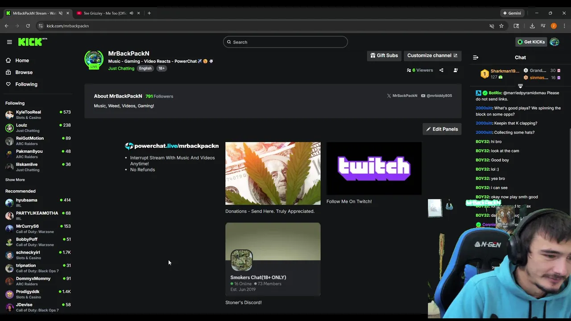Open the Smokers Chat Discord panel
This screenshot has height=321, width=571.
(273, 259)
